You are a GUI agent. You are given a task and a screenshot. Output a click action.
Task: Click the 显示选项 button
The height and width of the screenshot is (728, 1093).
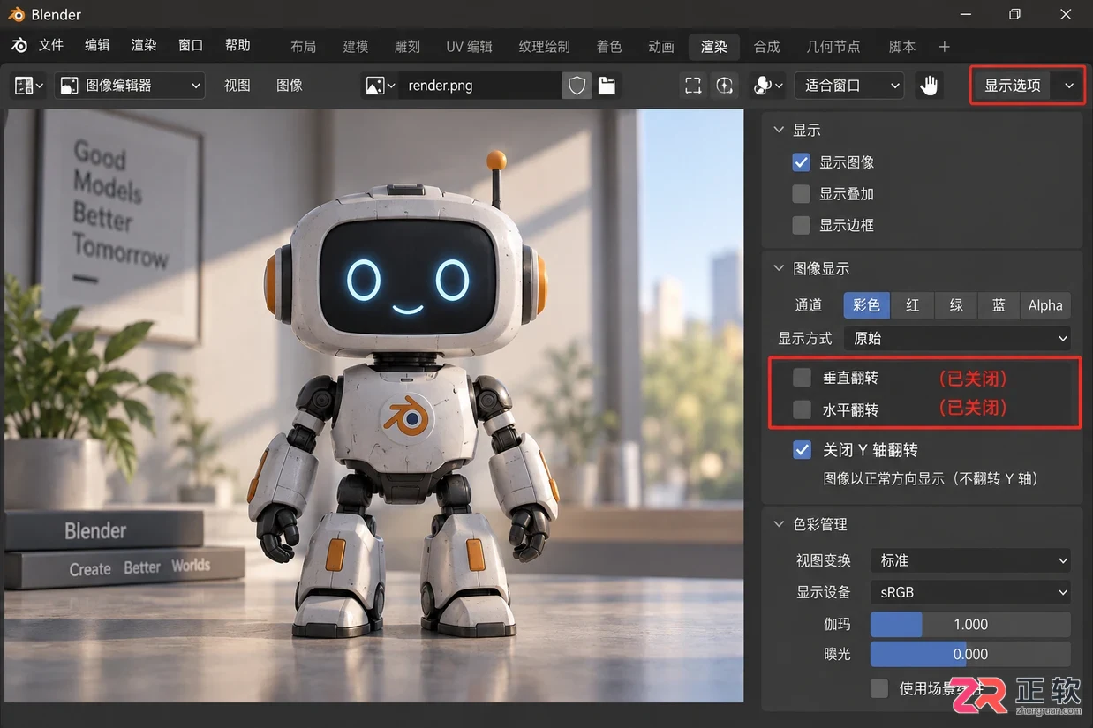click(x=1013, y=86)
